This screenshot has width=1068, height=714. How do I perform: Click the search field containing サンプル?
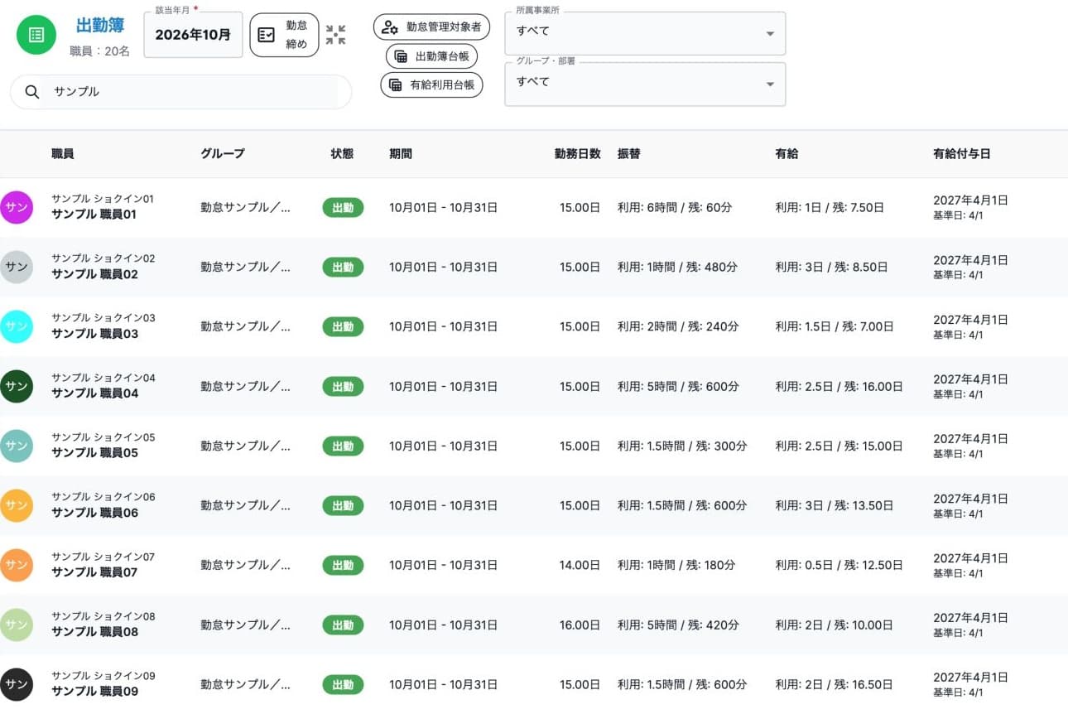click(180, 92)
